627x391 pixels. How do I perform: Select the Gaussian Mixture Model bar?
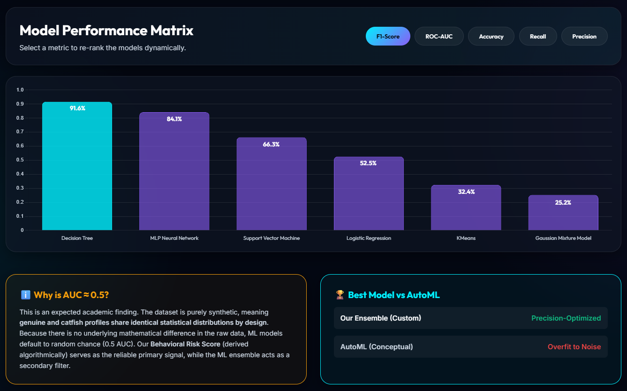[x=563, y=213]
